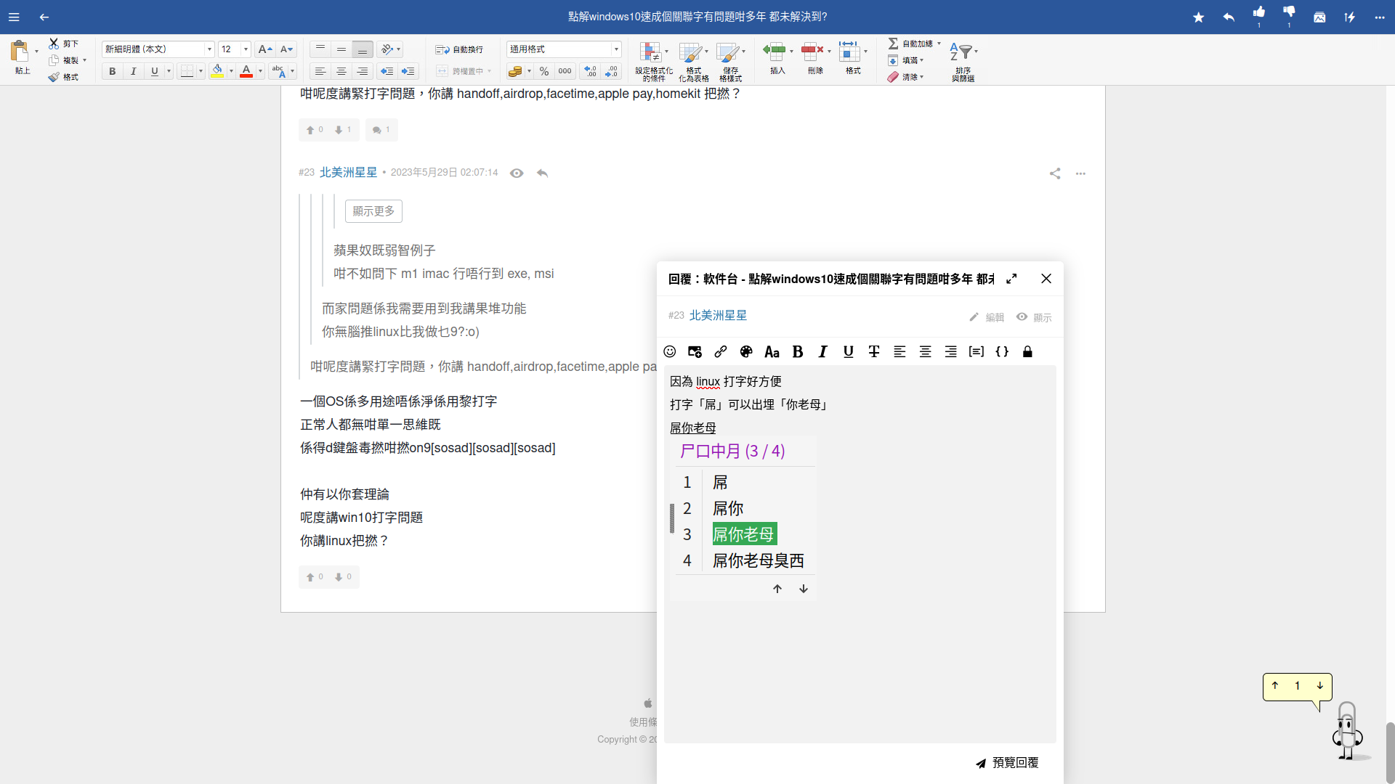Click the Paste clipboard icon in ribbon

coord(20,51)
